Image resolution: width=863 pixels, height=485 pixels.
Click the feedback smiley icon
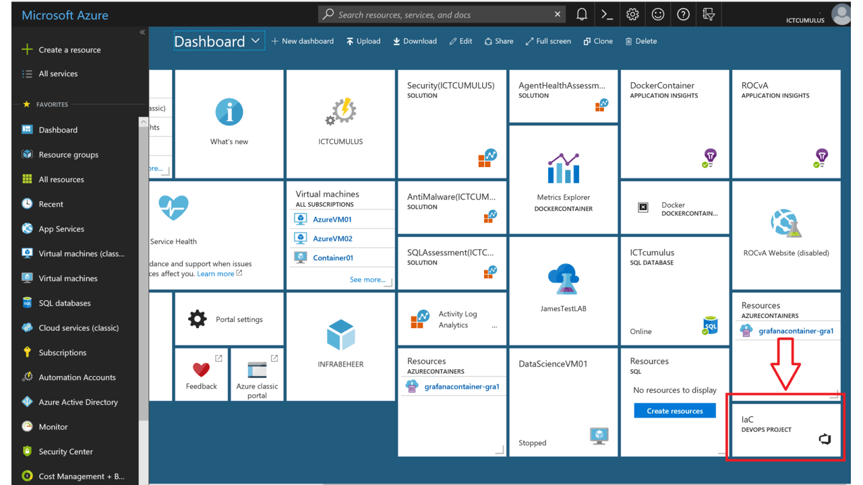(x=658, y=14)
